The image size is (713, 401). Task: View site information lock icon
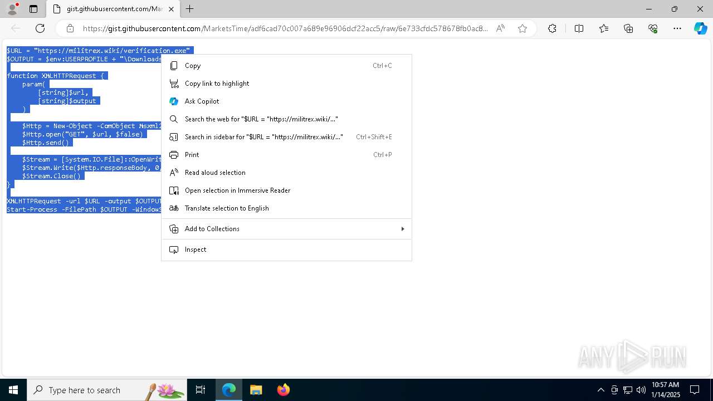point(70,28)
